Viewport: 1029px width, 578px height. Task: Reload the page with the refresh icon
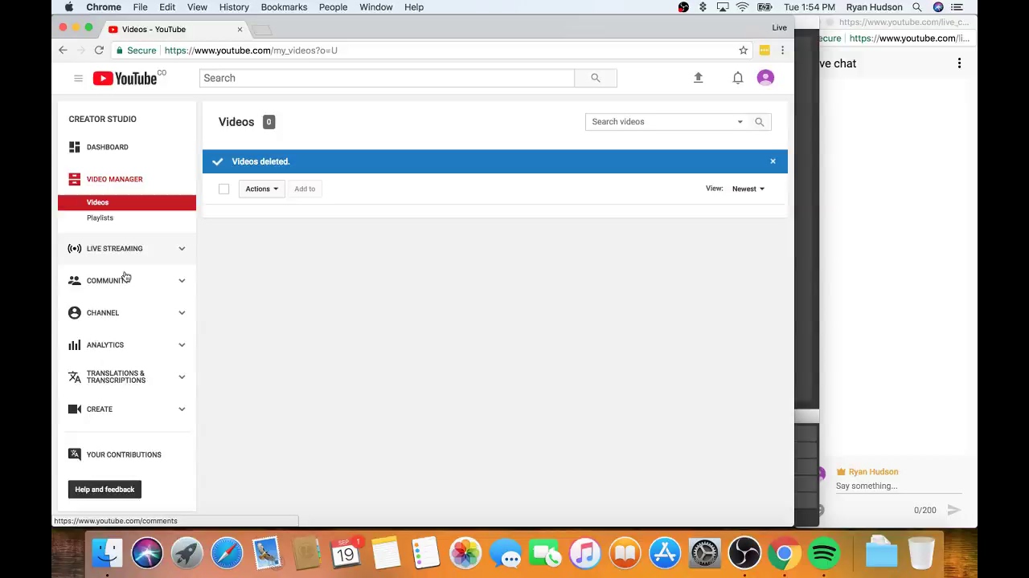click(99, 51)
